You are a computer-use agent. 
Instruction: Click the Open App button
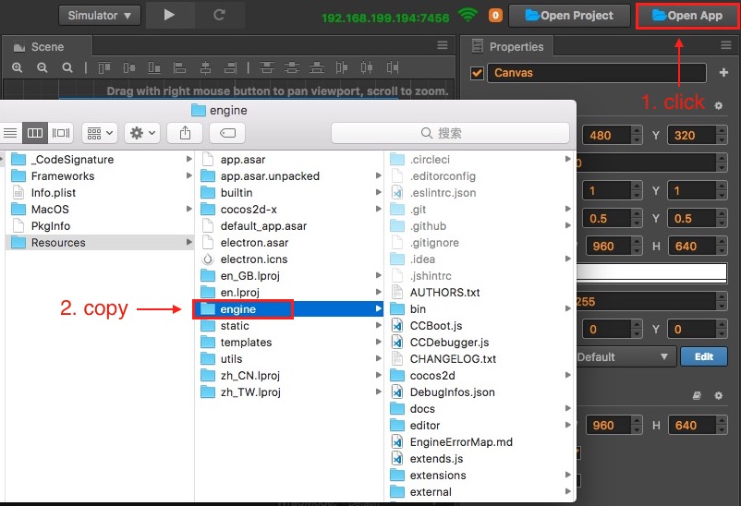pos(687,16)
